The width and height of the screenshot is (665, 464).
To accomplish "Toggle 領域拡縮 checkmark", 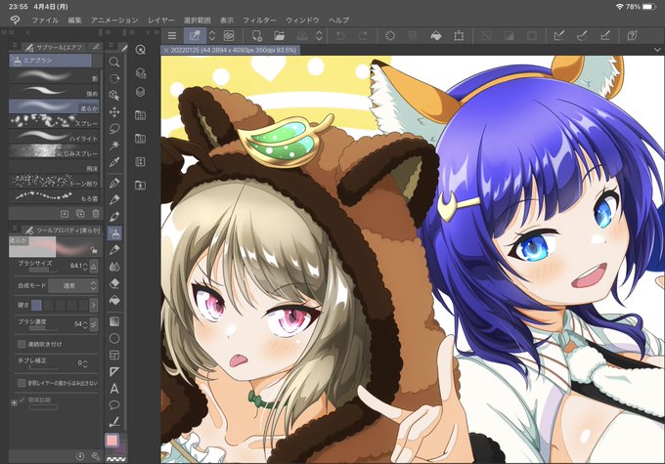I will coord(22,400).
